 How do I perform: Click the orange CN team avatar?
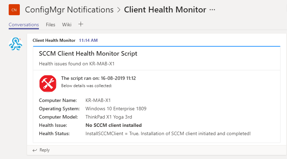pyautogui.click(x=14, y=10)
